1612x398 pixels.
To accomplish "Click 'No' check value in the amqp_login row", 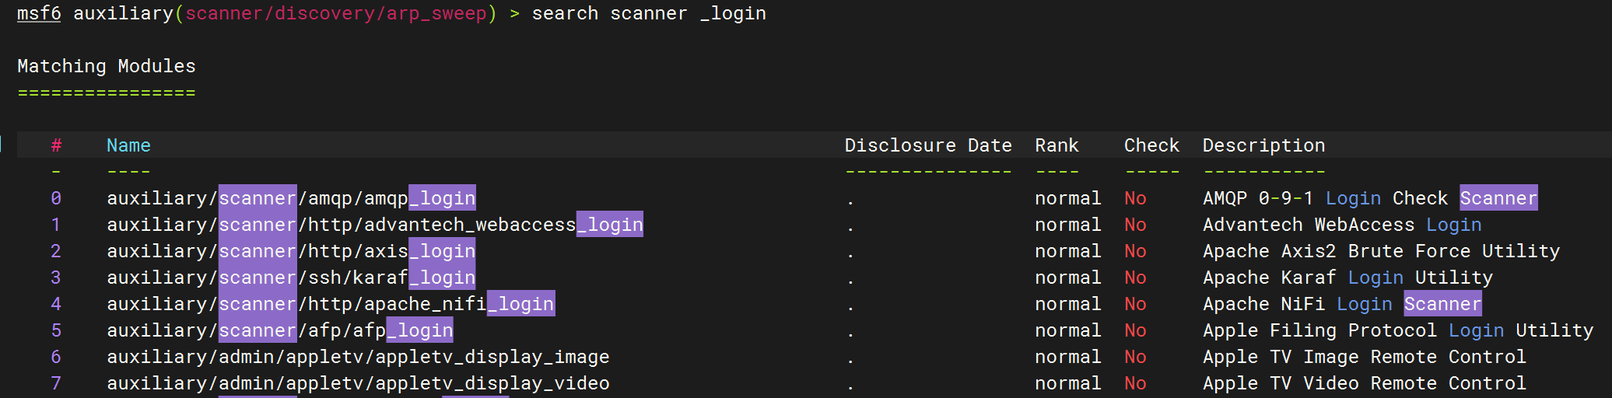I will click(x=1135, y=198).
